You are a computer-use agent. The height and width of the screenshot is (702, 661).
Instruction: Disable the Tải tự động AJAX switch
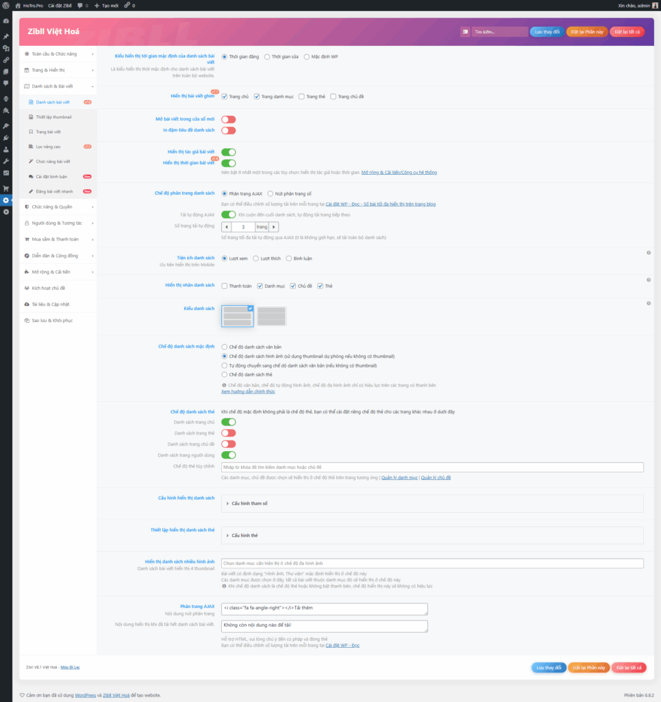click(229, 215)
